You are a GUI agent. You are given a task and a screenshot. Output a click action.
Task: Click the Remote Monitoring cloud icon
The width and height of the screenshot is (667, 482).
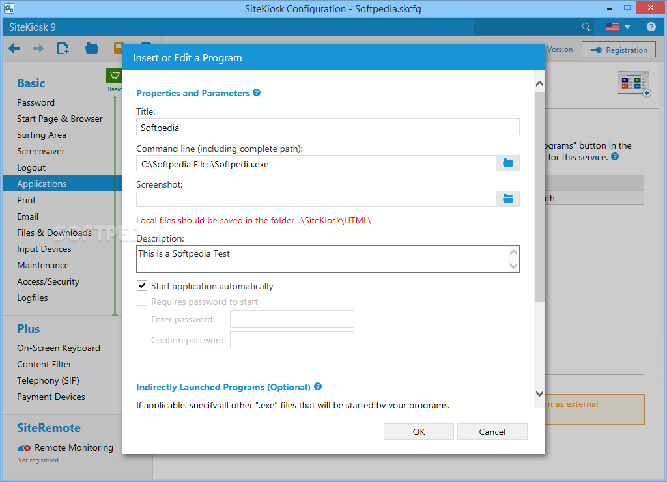point(24,448)
